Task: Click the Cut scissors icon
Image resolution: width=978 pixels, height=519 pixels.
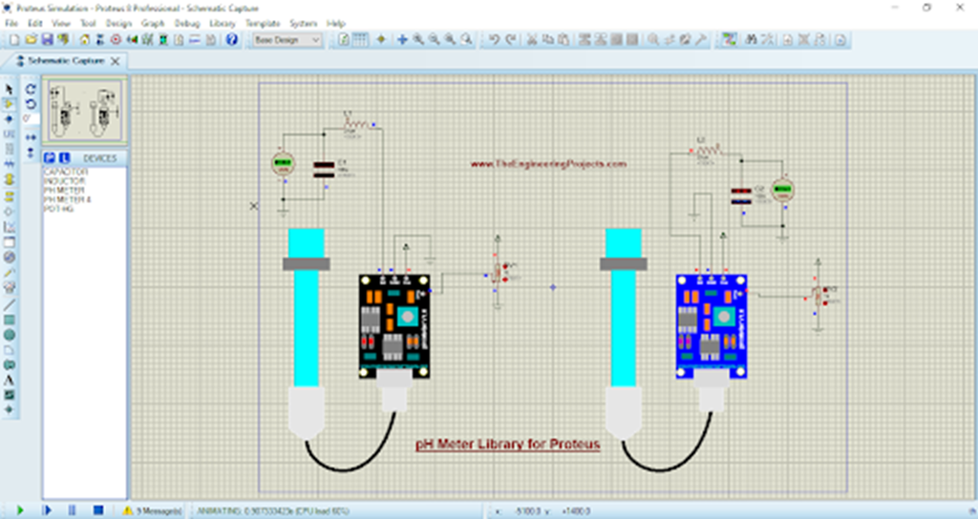Action: pyautogui.click(x=531, y=40)
